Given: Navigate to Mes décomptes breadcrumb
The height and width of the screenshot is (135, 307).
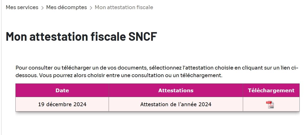Looking at the screenshot, I should pyautogui.click(x=66, y=7).
